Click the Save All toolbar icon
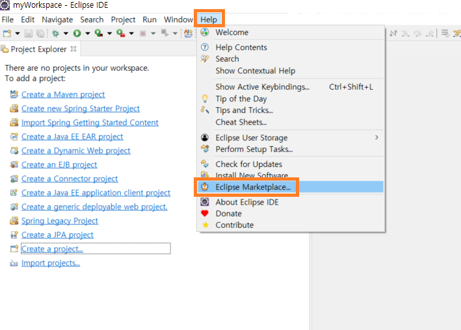 (x=40, y=34)
